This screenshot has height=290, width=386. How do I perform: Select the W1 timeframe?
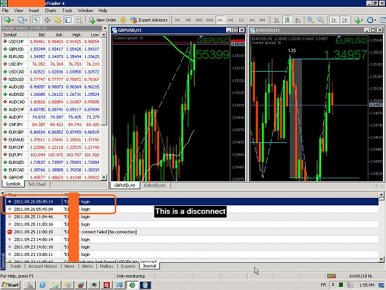(x=252, y=20)
